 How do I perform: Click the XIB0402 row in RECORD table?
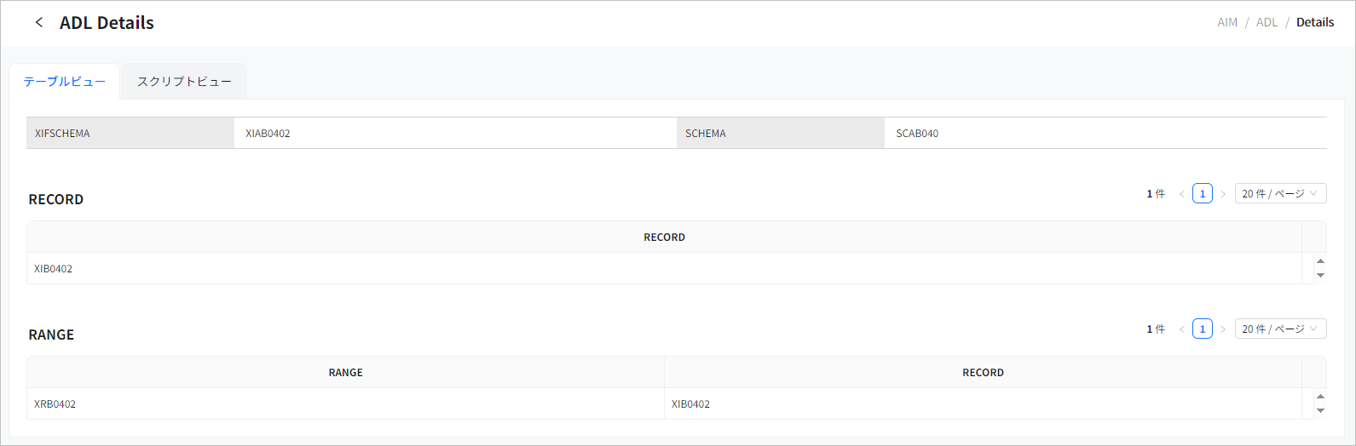54,269
